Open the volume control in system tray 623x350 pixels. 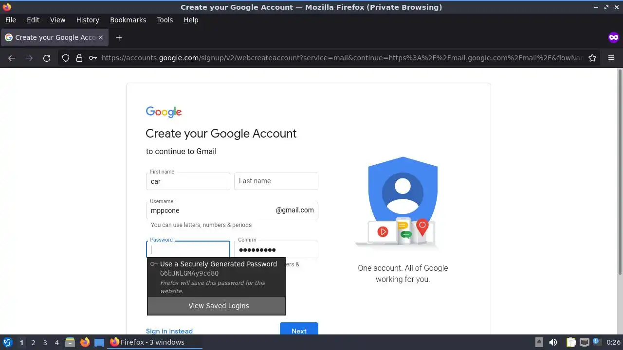[553, 342]
